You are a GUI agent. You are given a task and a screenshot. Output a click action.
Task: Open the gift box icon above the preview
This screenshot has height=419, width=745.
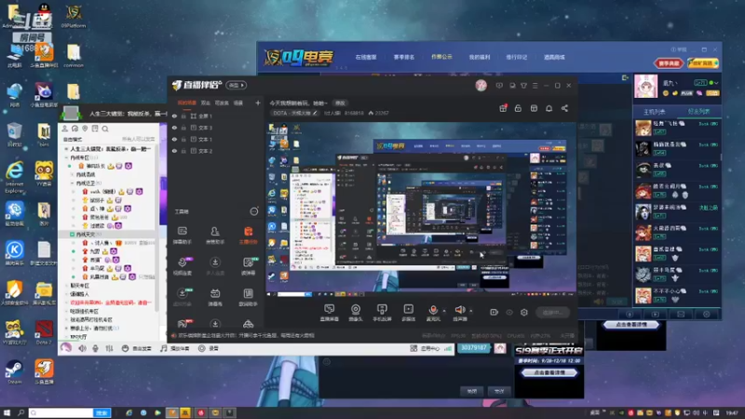tap(503, 108)
